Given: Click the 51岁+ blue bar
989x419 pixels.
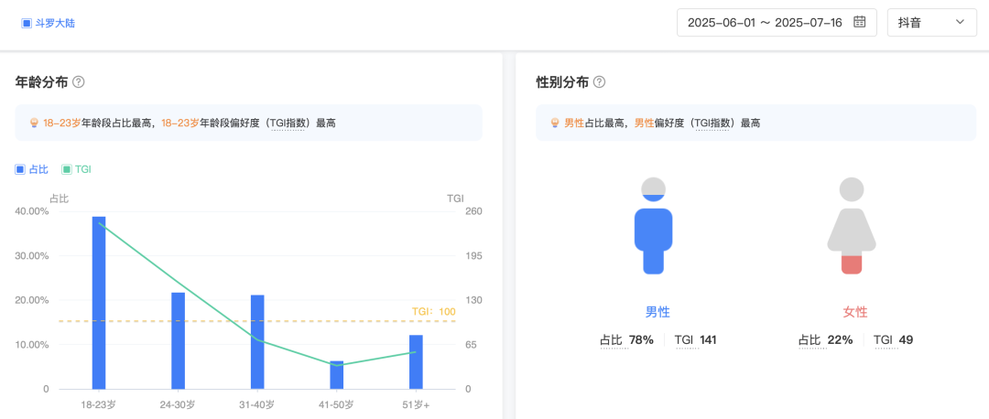Looking at the screenshot, I should [416, 361].
